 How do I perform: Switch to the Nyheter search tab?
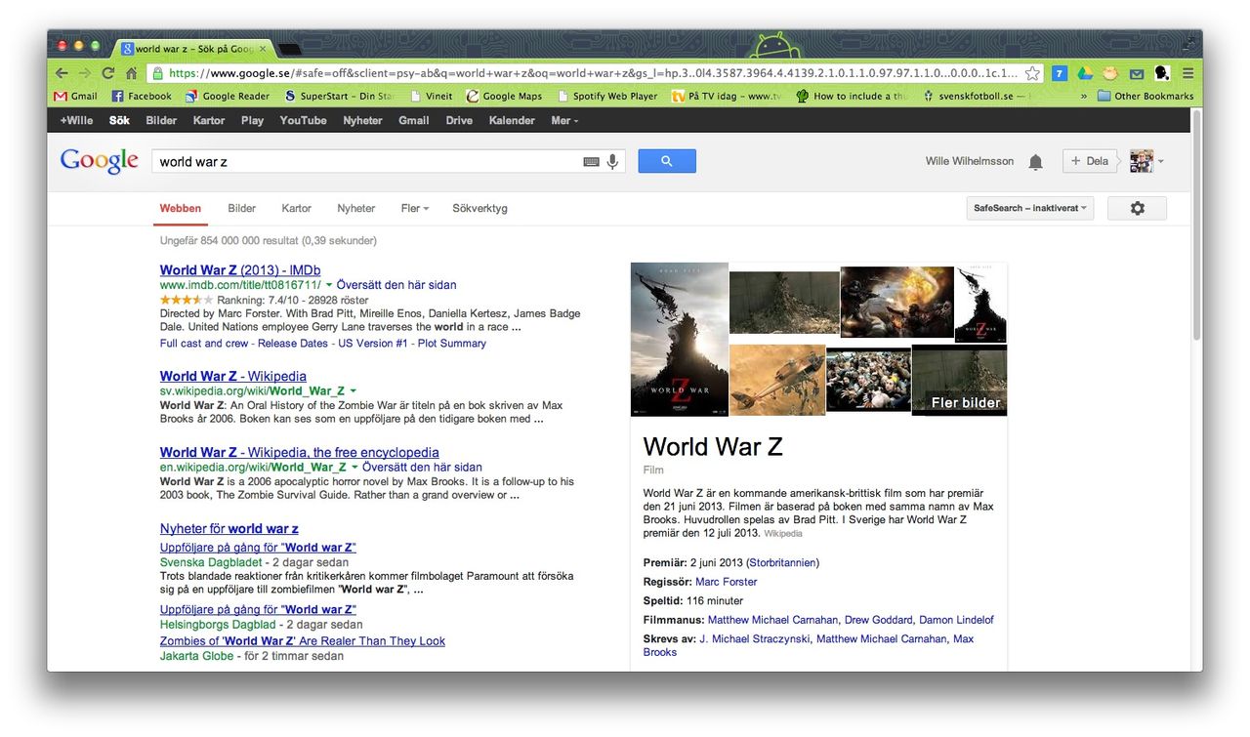355,208
